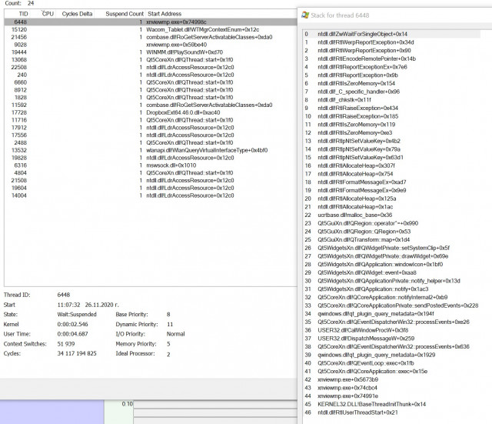Sort by Cycles Delta column
The width and height of the screenshot is (492, 424).
coord(77,14)
